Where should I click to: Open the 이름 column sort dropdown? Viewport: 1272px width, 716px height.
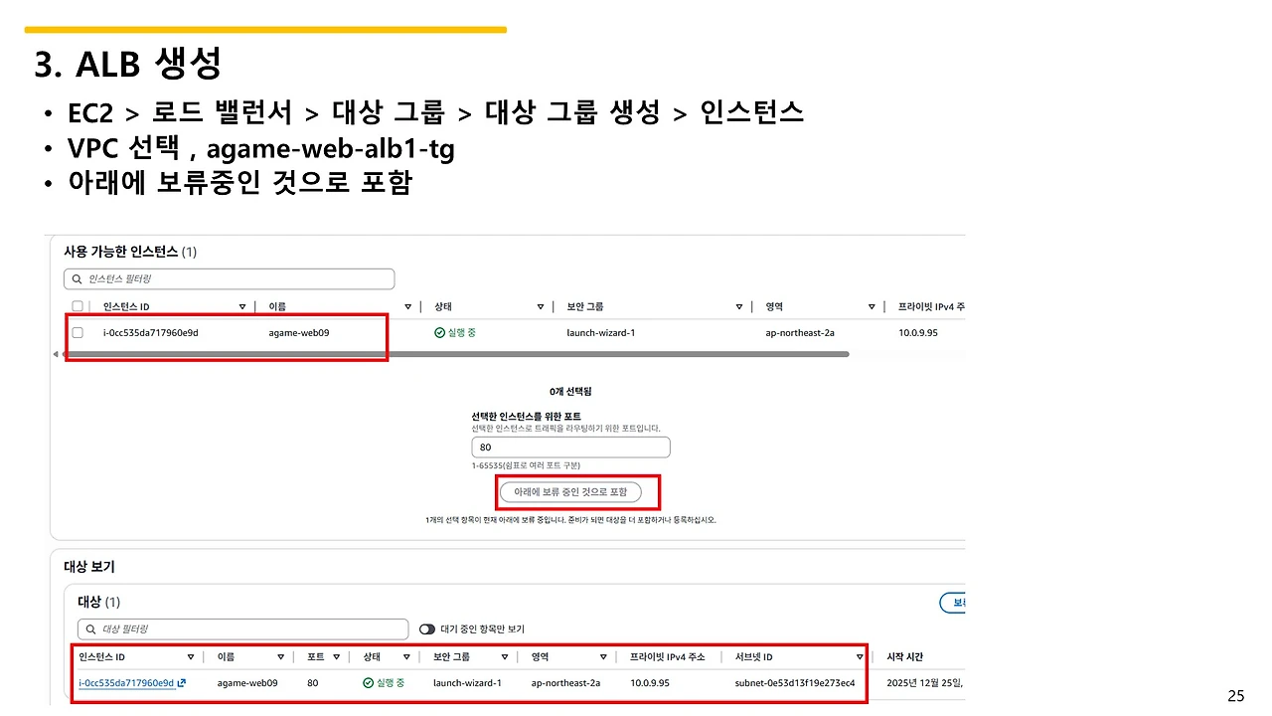[x=407, y=305]
